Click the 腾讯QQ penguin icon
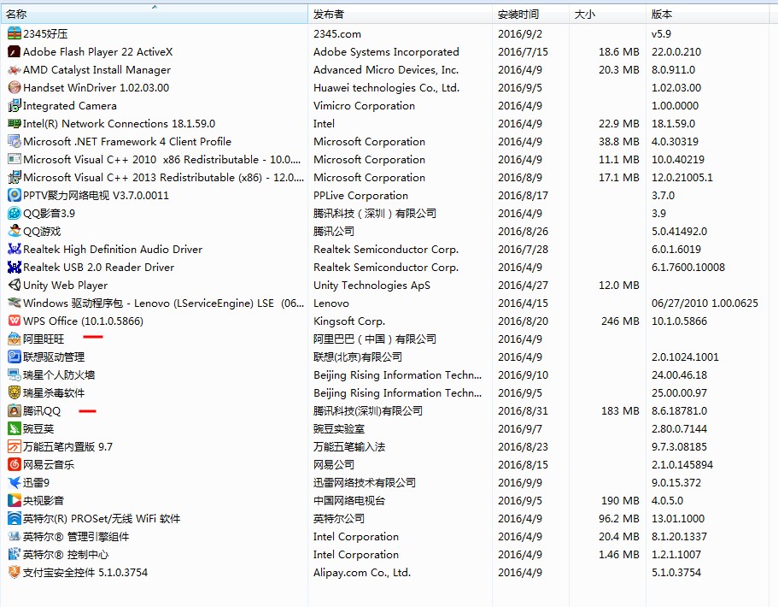The image size is (778, 607). [15, 410]
